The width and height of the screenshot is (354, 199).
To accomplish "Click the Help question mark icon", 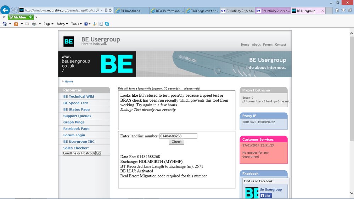I will [86, 24].
